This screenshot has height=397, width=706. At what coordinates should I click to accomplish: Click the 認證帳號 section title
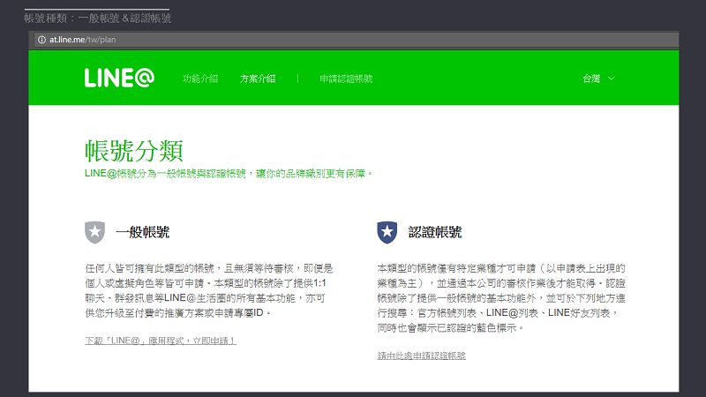435,232
